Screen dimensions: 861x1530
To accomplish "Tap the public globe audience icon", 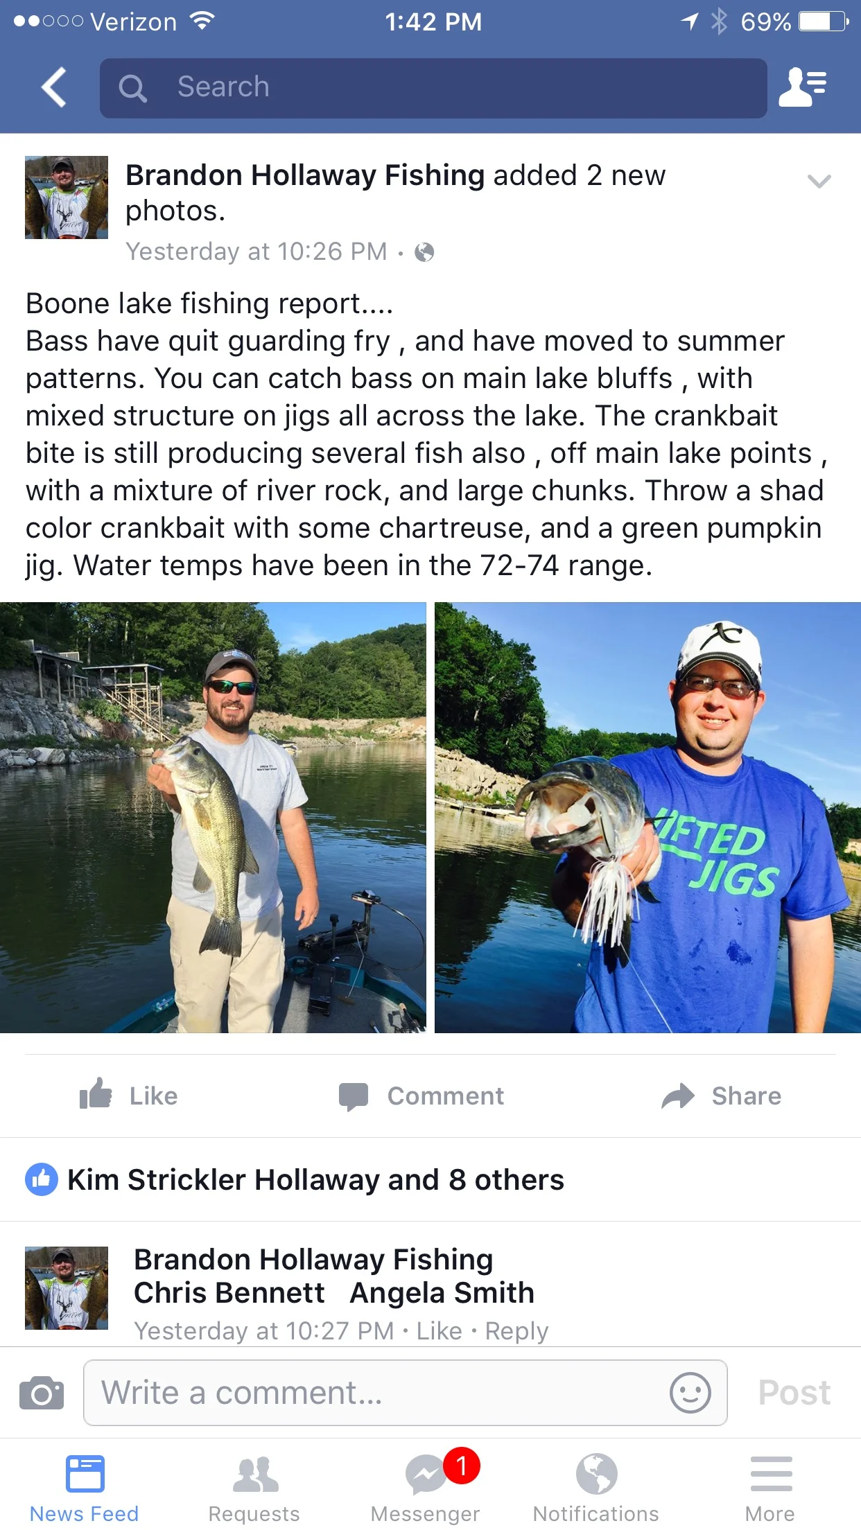I will pos(424,252).
